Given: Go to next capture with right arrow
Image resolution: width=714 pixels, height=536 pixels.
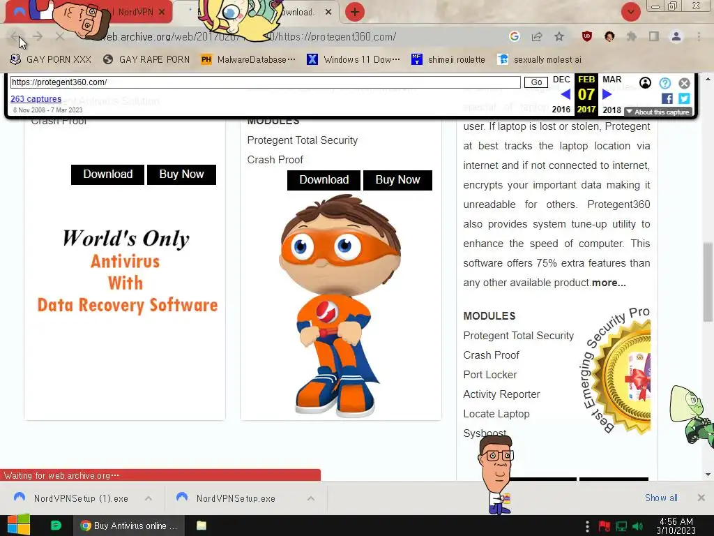Looking at the screenshot, I should coord(607,94).
